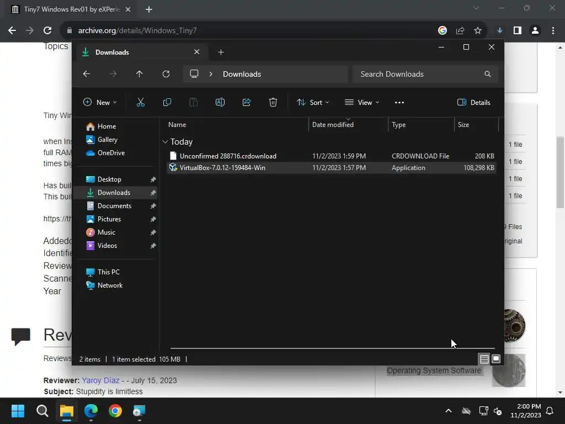
Task: Sort by Size column header
Action: pyautogui.click(x=476, y=125)
